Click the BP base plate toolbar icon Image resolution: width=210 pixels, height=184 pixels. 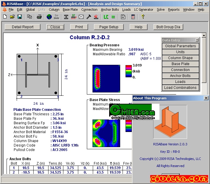73,17
